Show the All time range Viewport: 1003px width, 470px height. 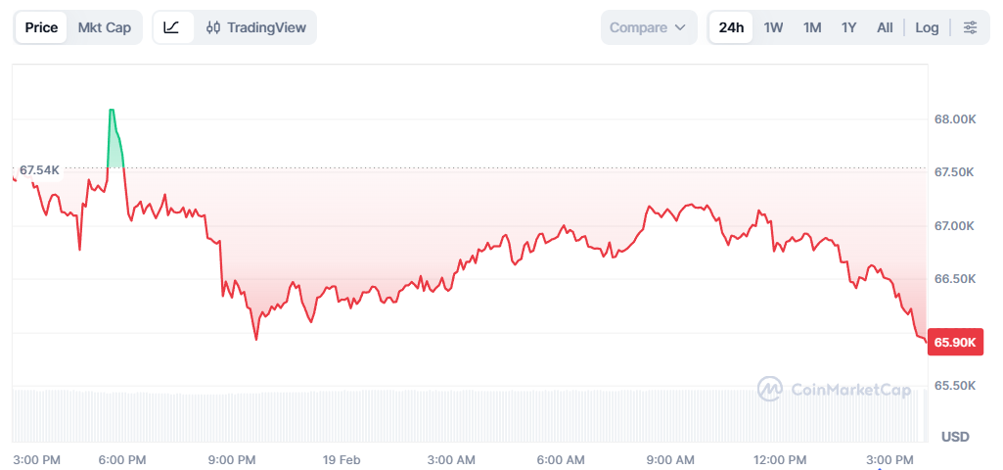point(885,27)
